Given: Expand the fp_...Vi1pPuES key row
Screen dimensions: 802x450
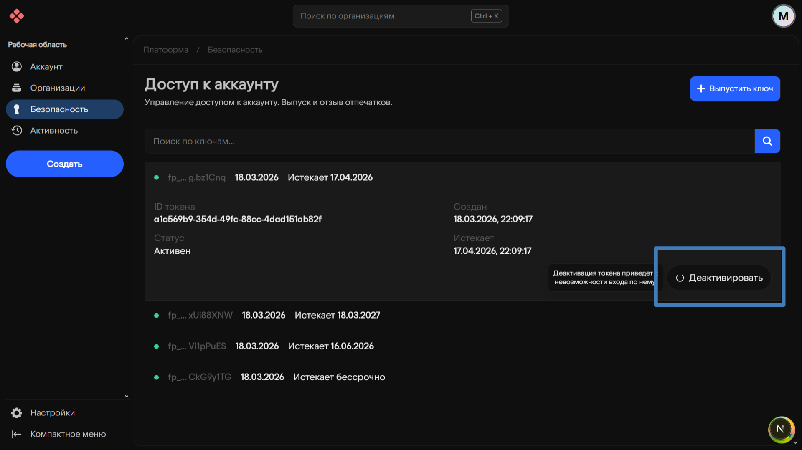Looking at the screenshot, I should click(264, 346).
